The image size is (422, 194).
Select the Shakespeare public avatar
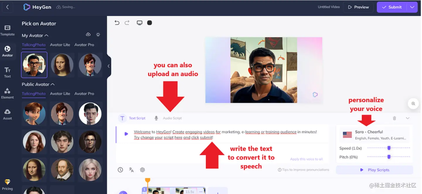pos(62,170)
